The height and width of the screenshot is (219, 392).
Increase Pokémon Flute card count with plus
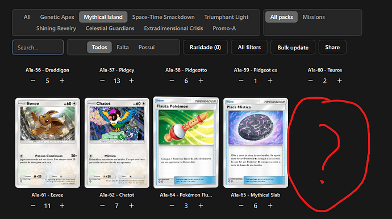coord(201,205)
